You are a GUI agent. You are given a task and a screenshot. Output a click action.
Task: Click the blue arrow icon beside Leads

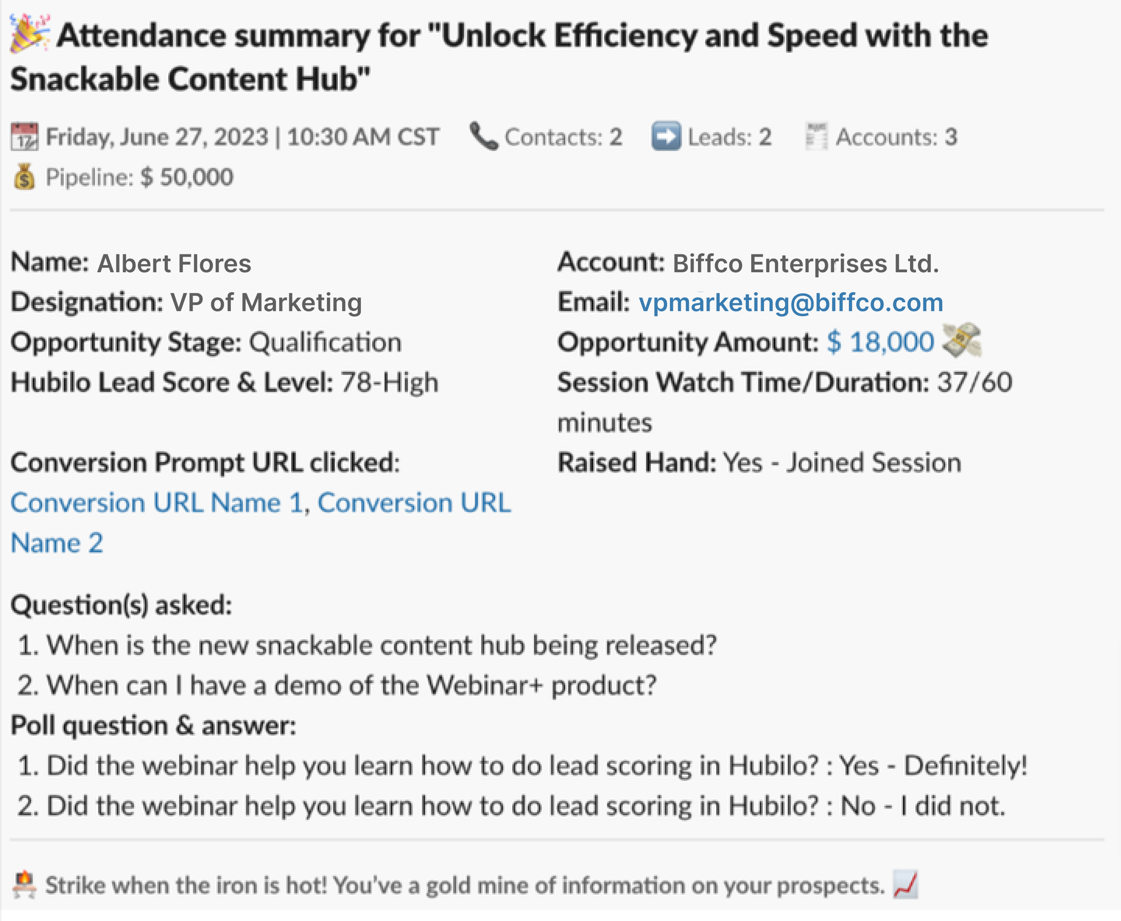click(666, 137)
